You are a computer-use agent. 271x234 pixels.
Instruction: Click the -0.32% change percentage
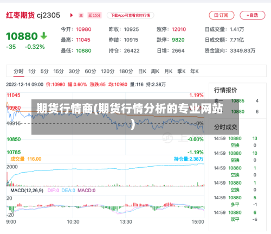35,47
